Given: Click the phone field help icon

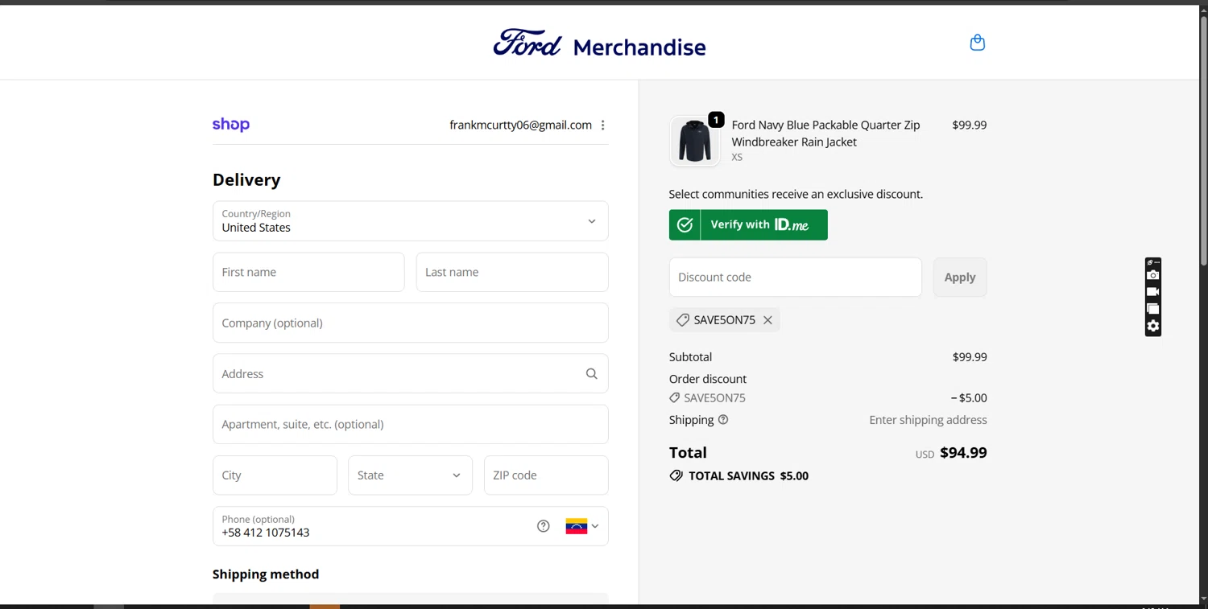Looking at the screenshot, I should 544,526.
